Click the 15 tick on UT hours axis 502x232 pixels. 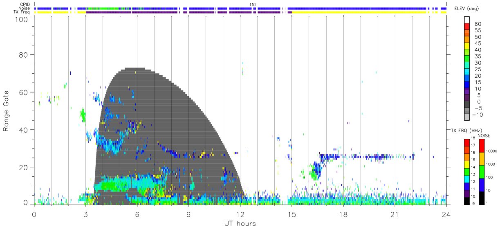pos(291,214)
